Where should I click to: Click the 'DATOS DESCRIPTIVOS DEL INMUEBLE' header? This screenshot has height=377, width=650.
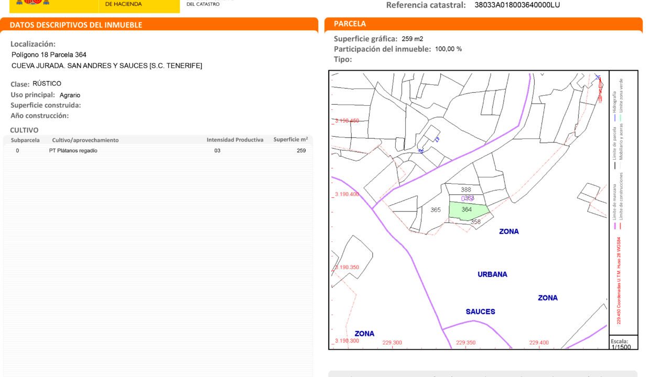tap(76, 25)
